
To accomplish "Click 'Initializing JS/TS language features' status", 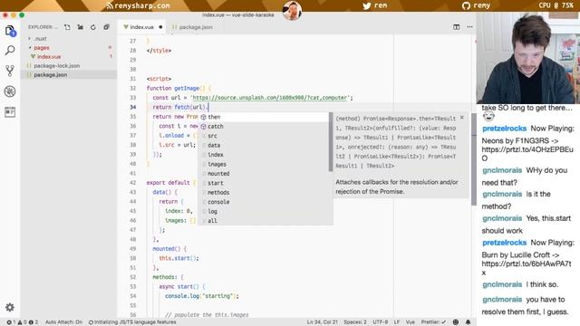I will tap(132, 322).
